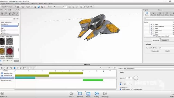Open Biblioteka from the bottom bar

80,94
